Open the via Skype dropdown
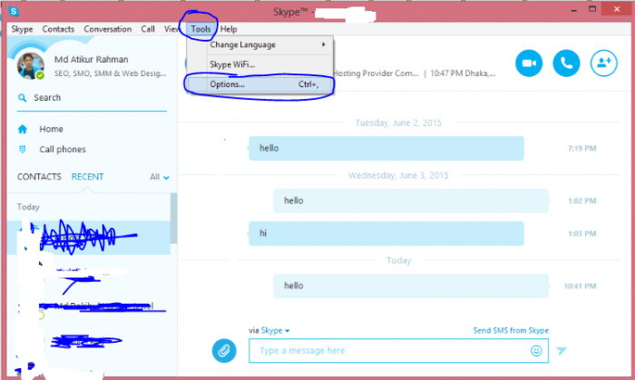The width and height of the screenshot is (635, 380). coord(275,330)
